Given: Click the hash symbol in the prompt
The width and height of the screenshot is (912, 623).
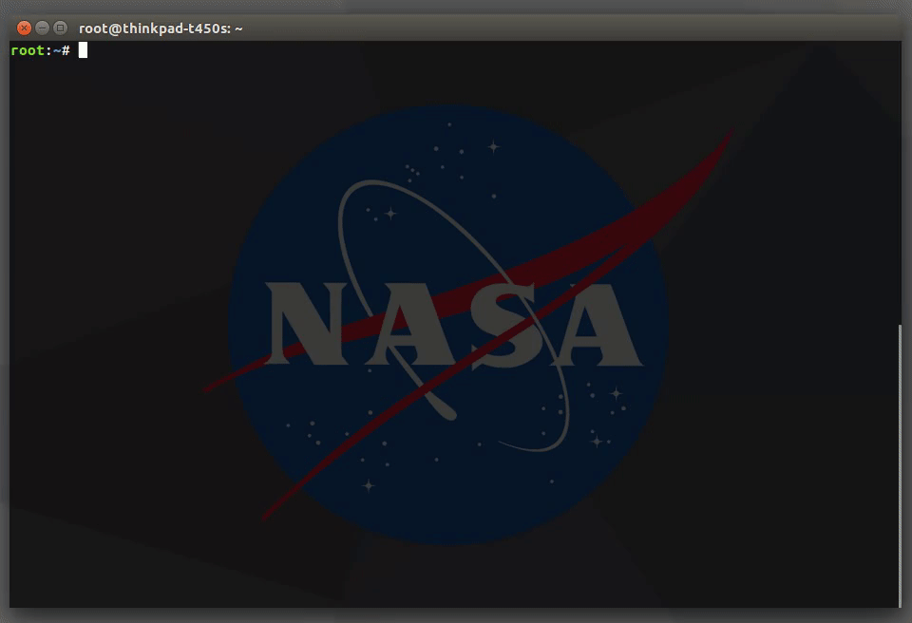Looking at the screenshot, I should click(66, 50).
